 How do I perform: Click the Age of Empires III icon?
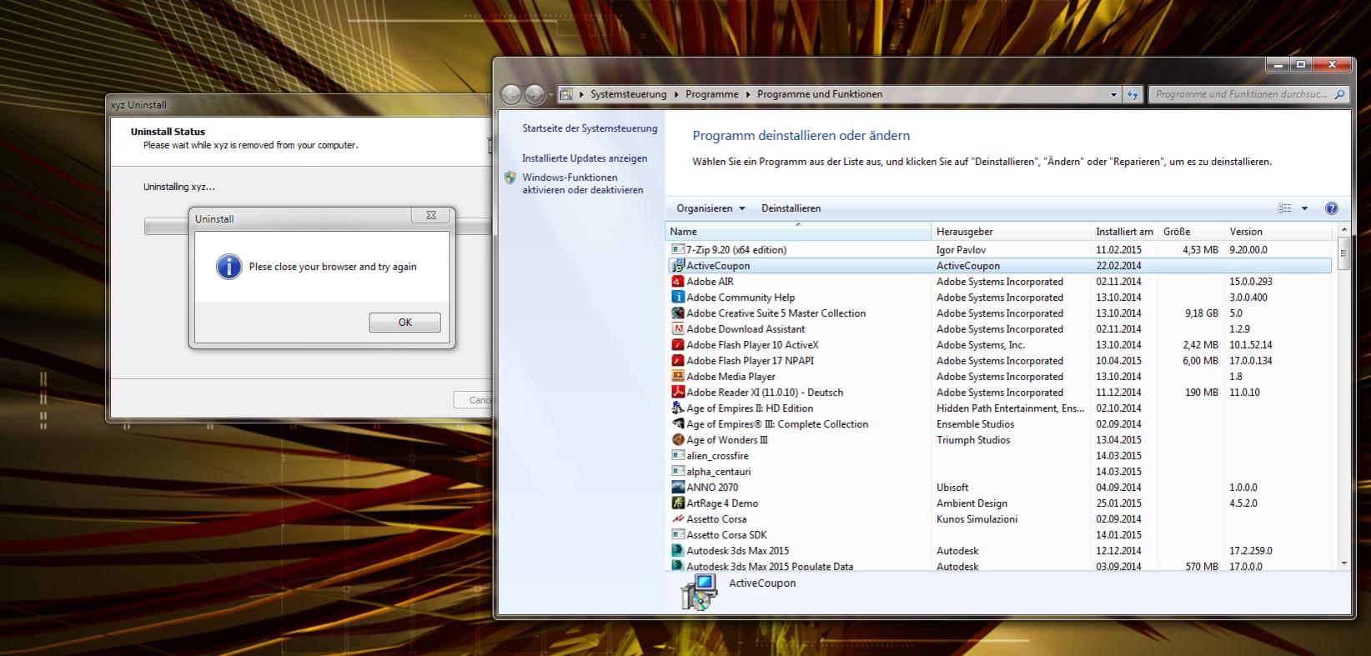[678, 423]
